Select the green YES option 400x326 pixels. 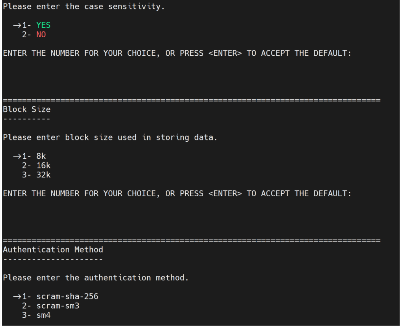click(43, 25)
